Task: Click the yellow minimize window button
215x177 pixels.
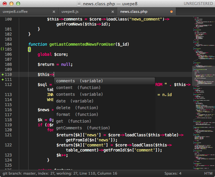Action: (11, 4)
